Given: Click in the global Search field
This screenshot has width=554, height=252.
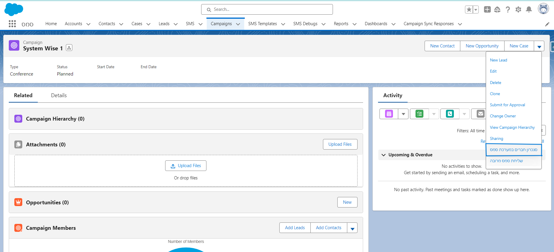Looking at the screenshot, I should pyautogui.click(x=267, y=9).
